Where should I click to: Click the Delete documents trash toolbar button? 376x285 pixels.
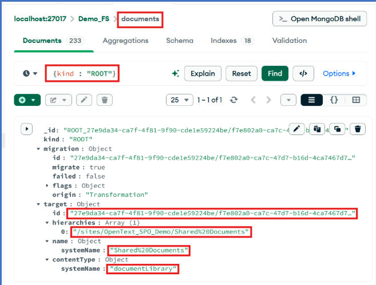[x=105, y=100]
